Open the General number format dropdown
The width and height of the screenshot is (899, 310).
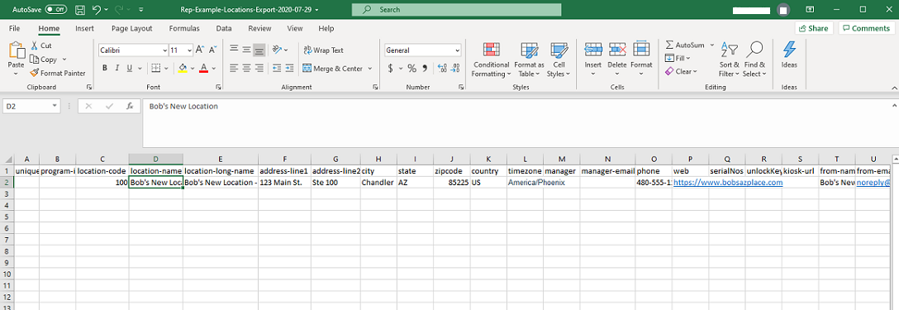coord(457,50)
